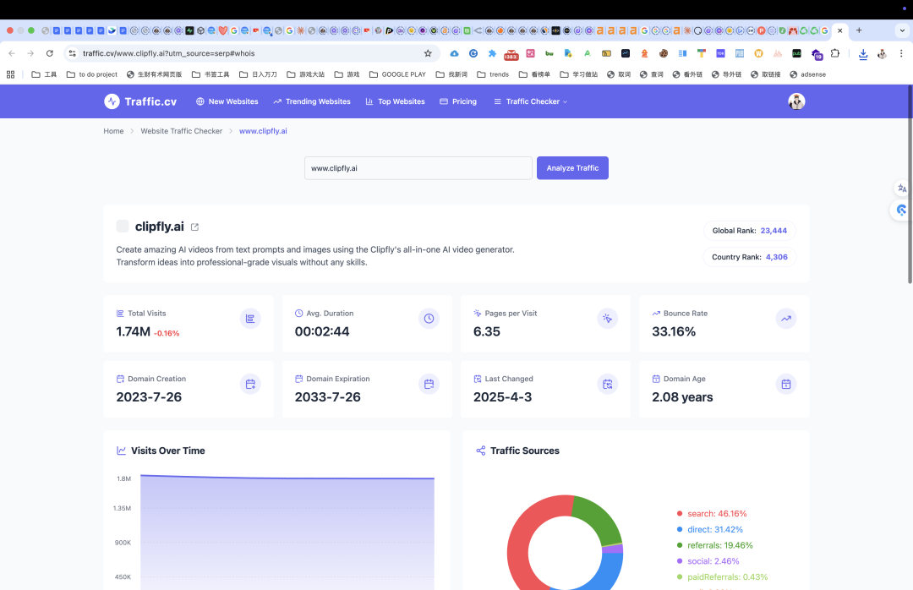The image size is (913, 590).
Task: Click the Avg. Duration clock icon
Action: point(429,319)
